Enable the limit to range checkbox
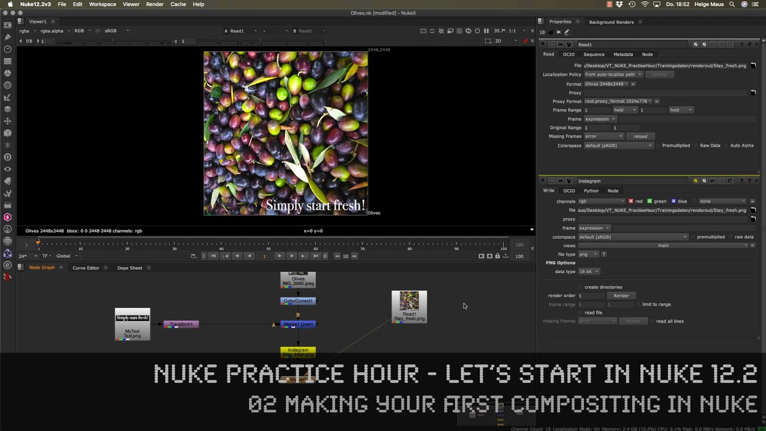The width and height of the screenshot is (766, 431). pos(638,304)
